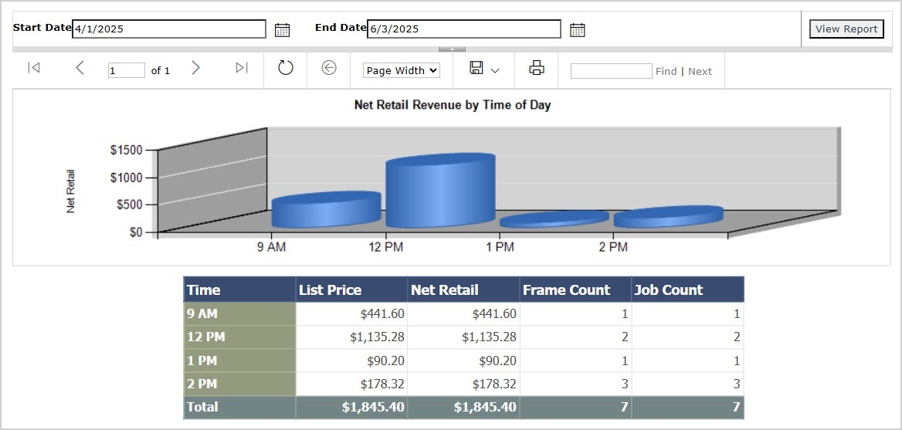Click the 1 PM chart cylinder
The image size is (902, 430).
[554, 219]
